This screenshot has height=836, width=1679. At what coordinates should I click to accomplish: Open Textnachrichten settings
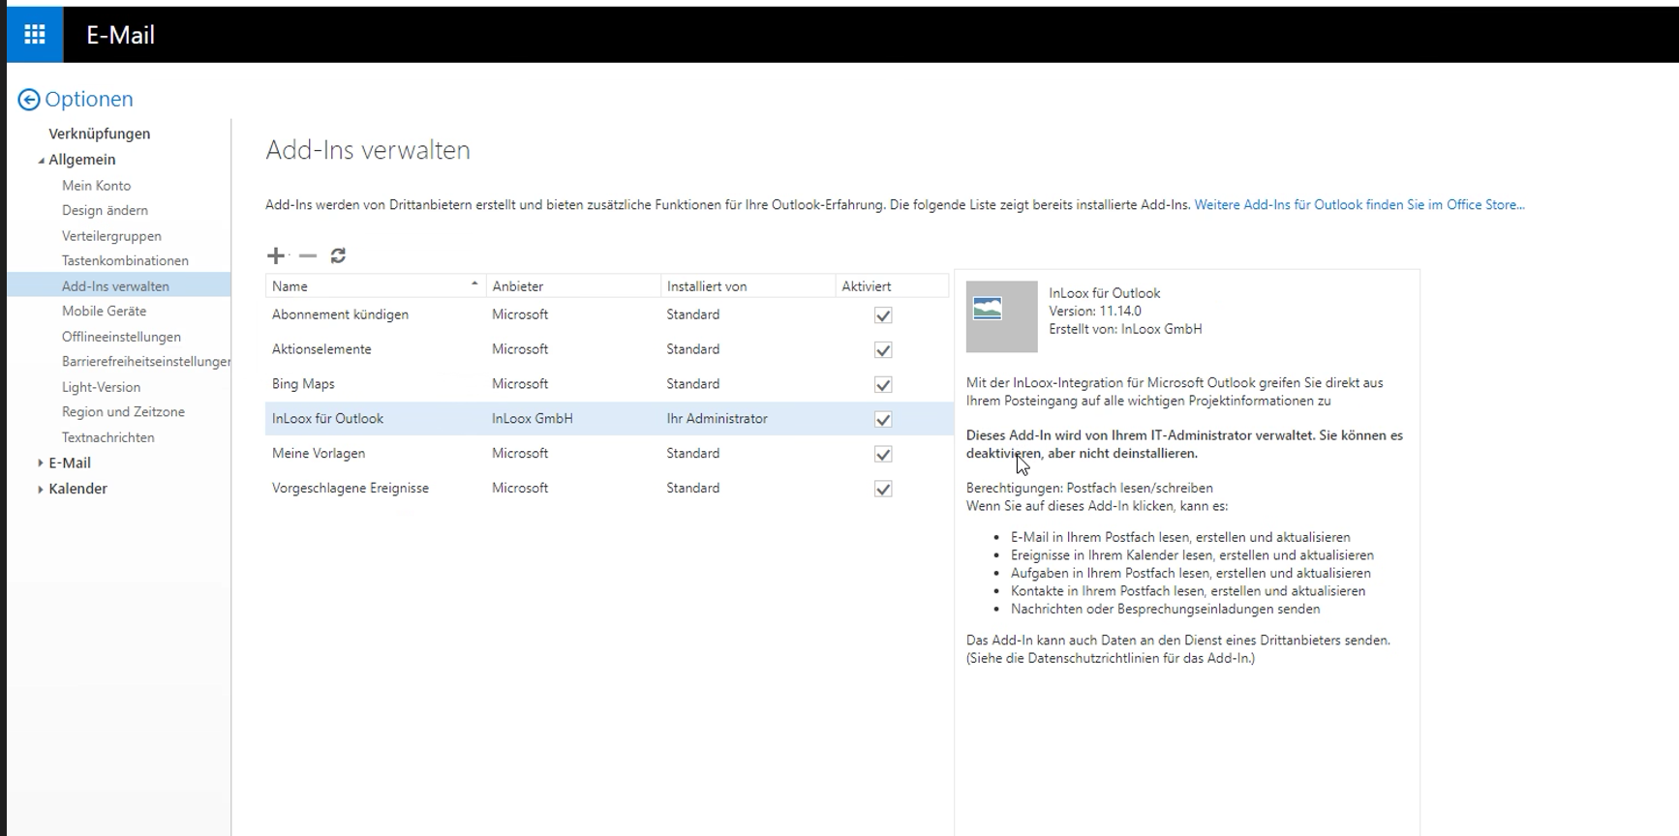point(107,437)
